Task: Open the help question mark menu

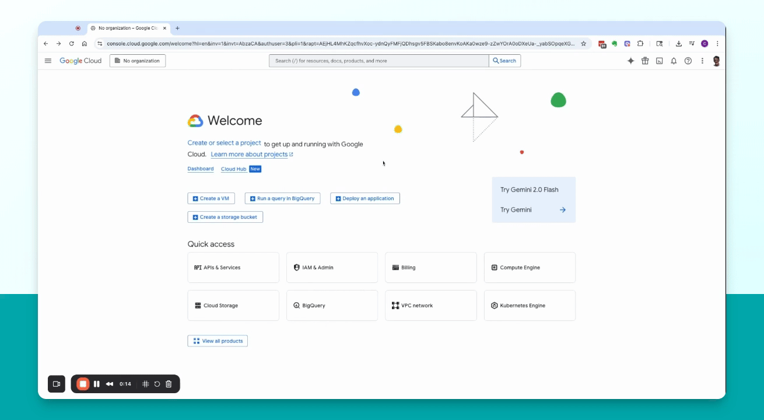Action: pyautogui.click(x=688, y=61)
